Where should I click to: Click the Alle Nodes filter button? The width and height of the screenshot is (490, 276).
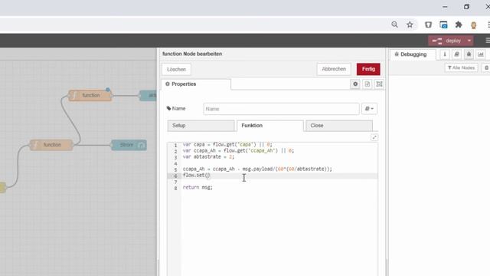(x=461, y=67)
